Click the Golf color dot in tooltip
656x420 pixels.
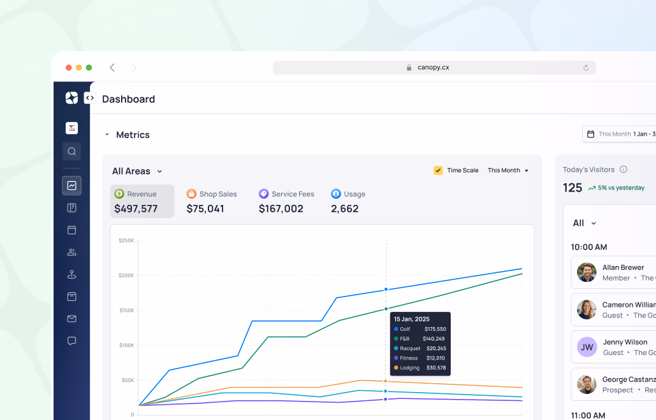[x=396, y=329]
